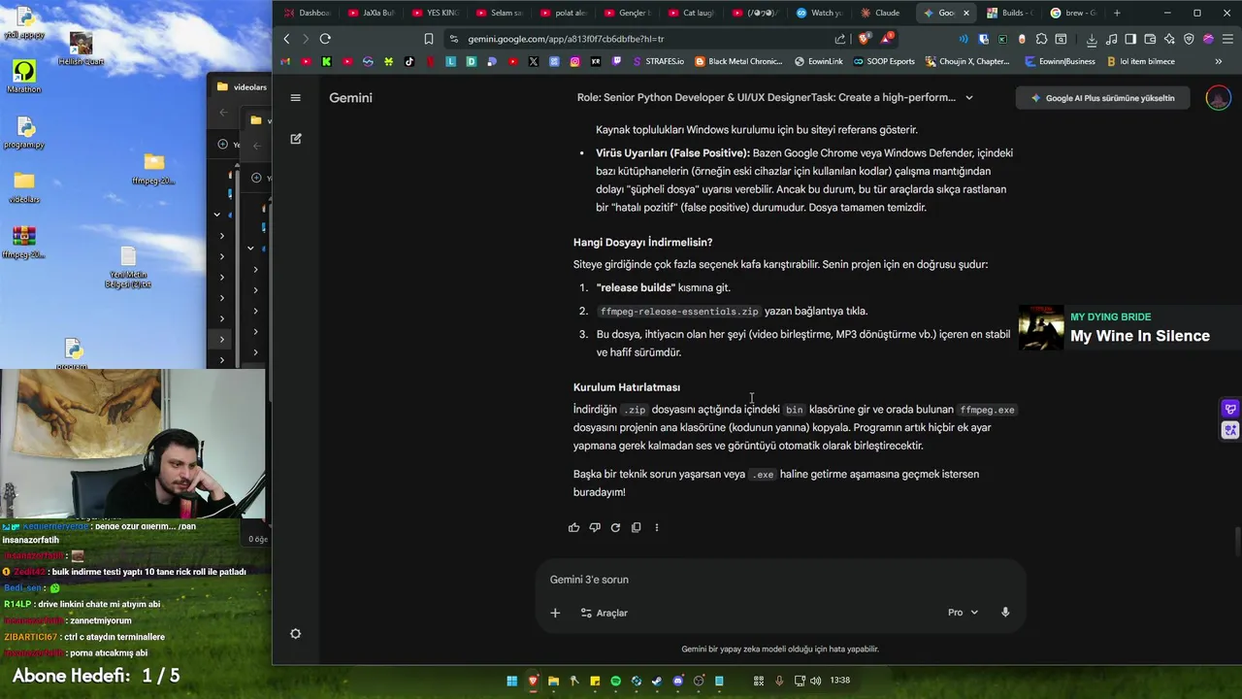Open the Araçlar tools menu
This screenshot has height=699, width=1242.
pos(604,613)
